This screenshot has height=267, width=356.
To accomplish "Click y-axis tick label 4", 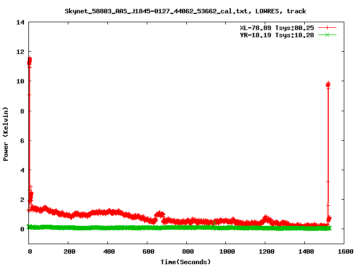I will 22,170.
